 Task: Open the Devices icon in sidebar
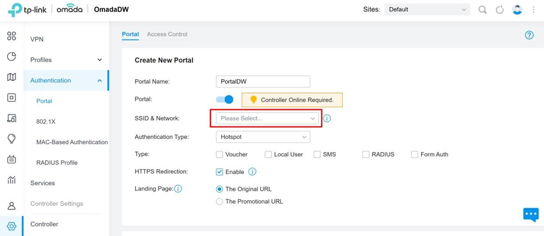tap(11, 98)
